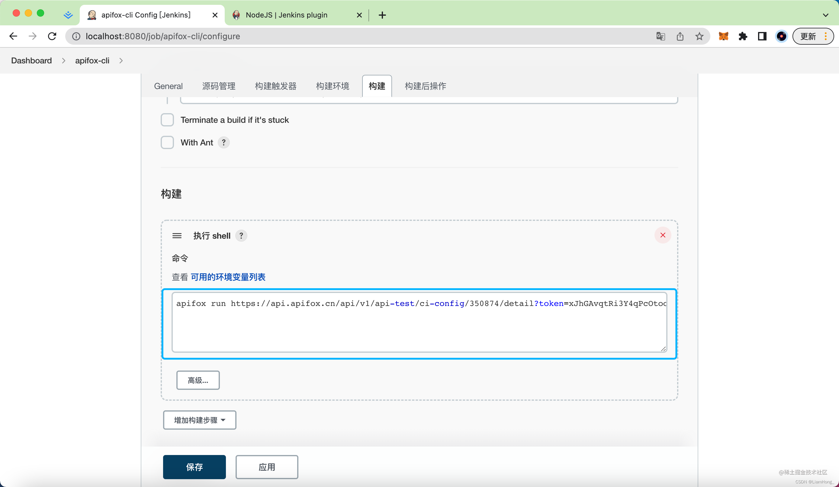Open the 源码管理 tab
This screenshot has height=487, width=839.
(x=218, y=86)
